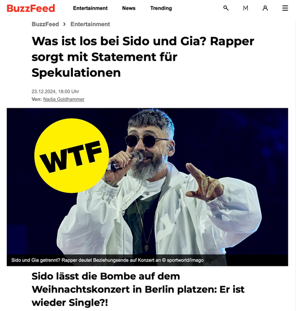Click the 23.12.2024 publication date

coord(55,91)
